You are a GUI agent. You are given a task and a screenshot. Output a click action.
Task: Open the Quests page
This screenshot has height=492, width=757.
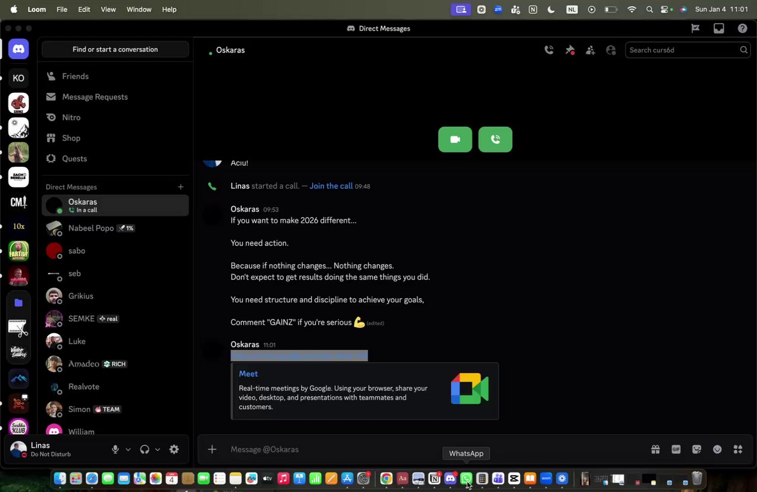[x=115, y=158]
